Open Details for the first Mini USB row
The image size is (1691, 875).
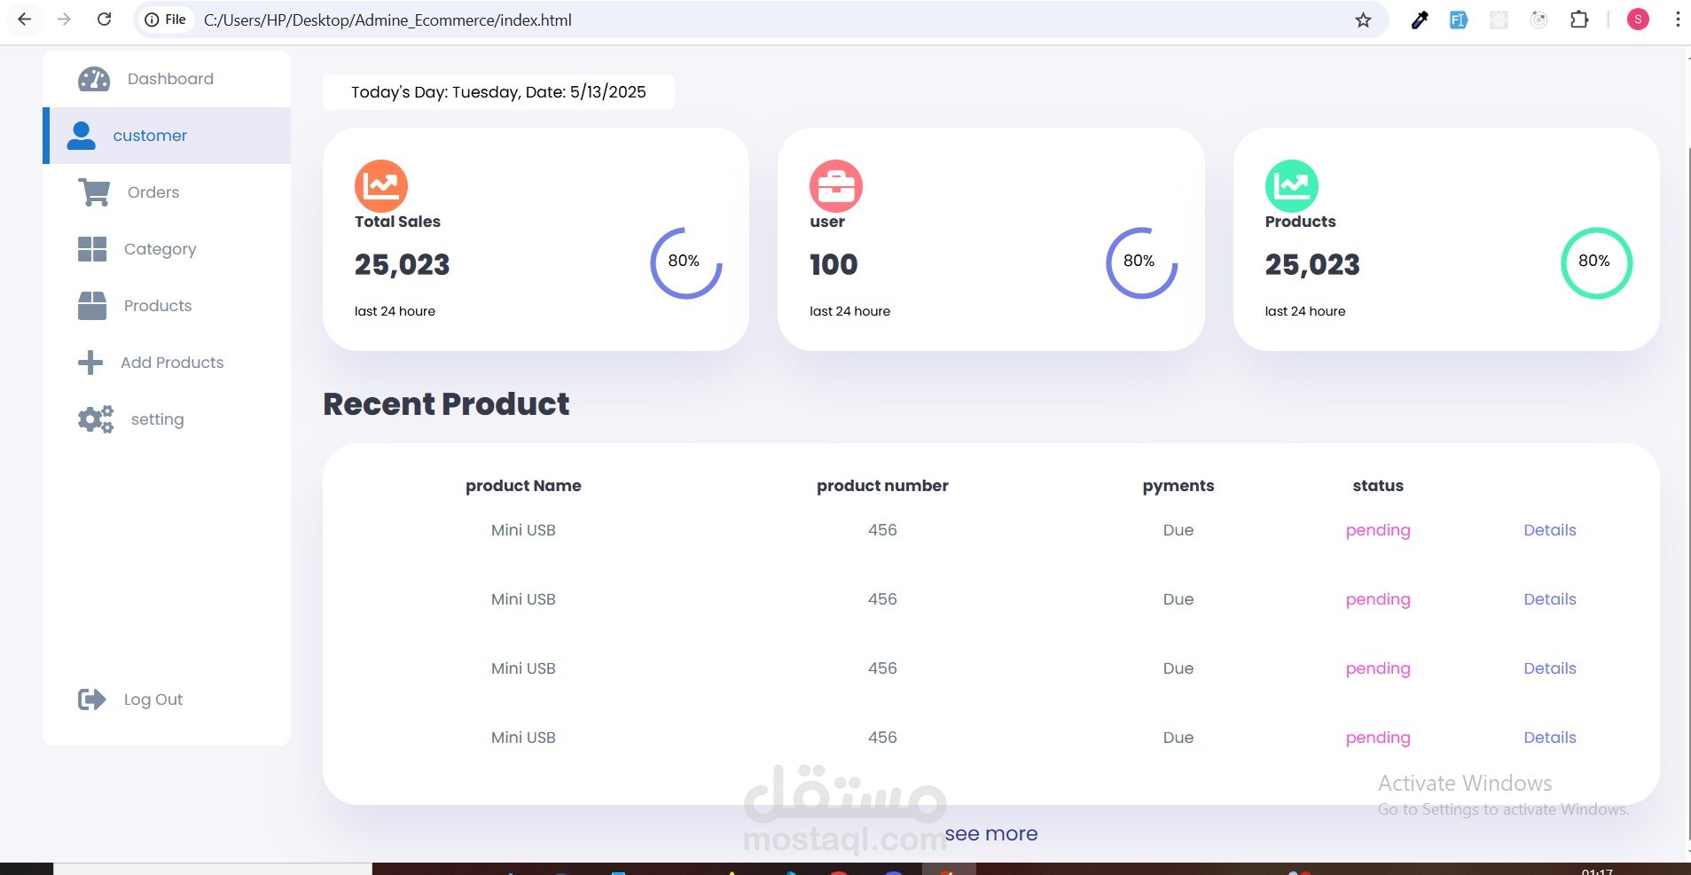point(1550,530)
